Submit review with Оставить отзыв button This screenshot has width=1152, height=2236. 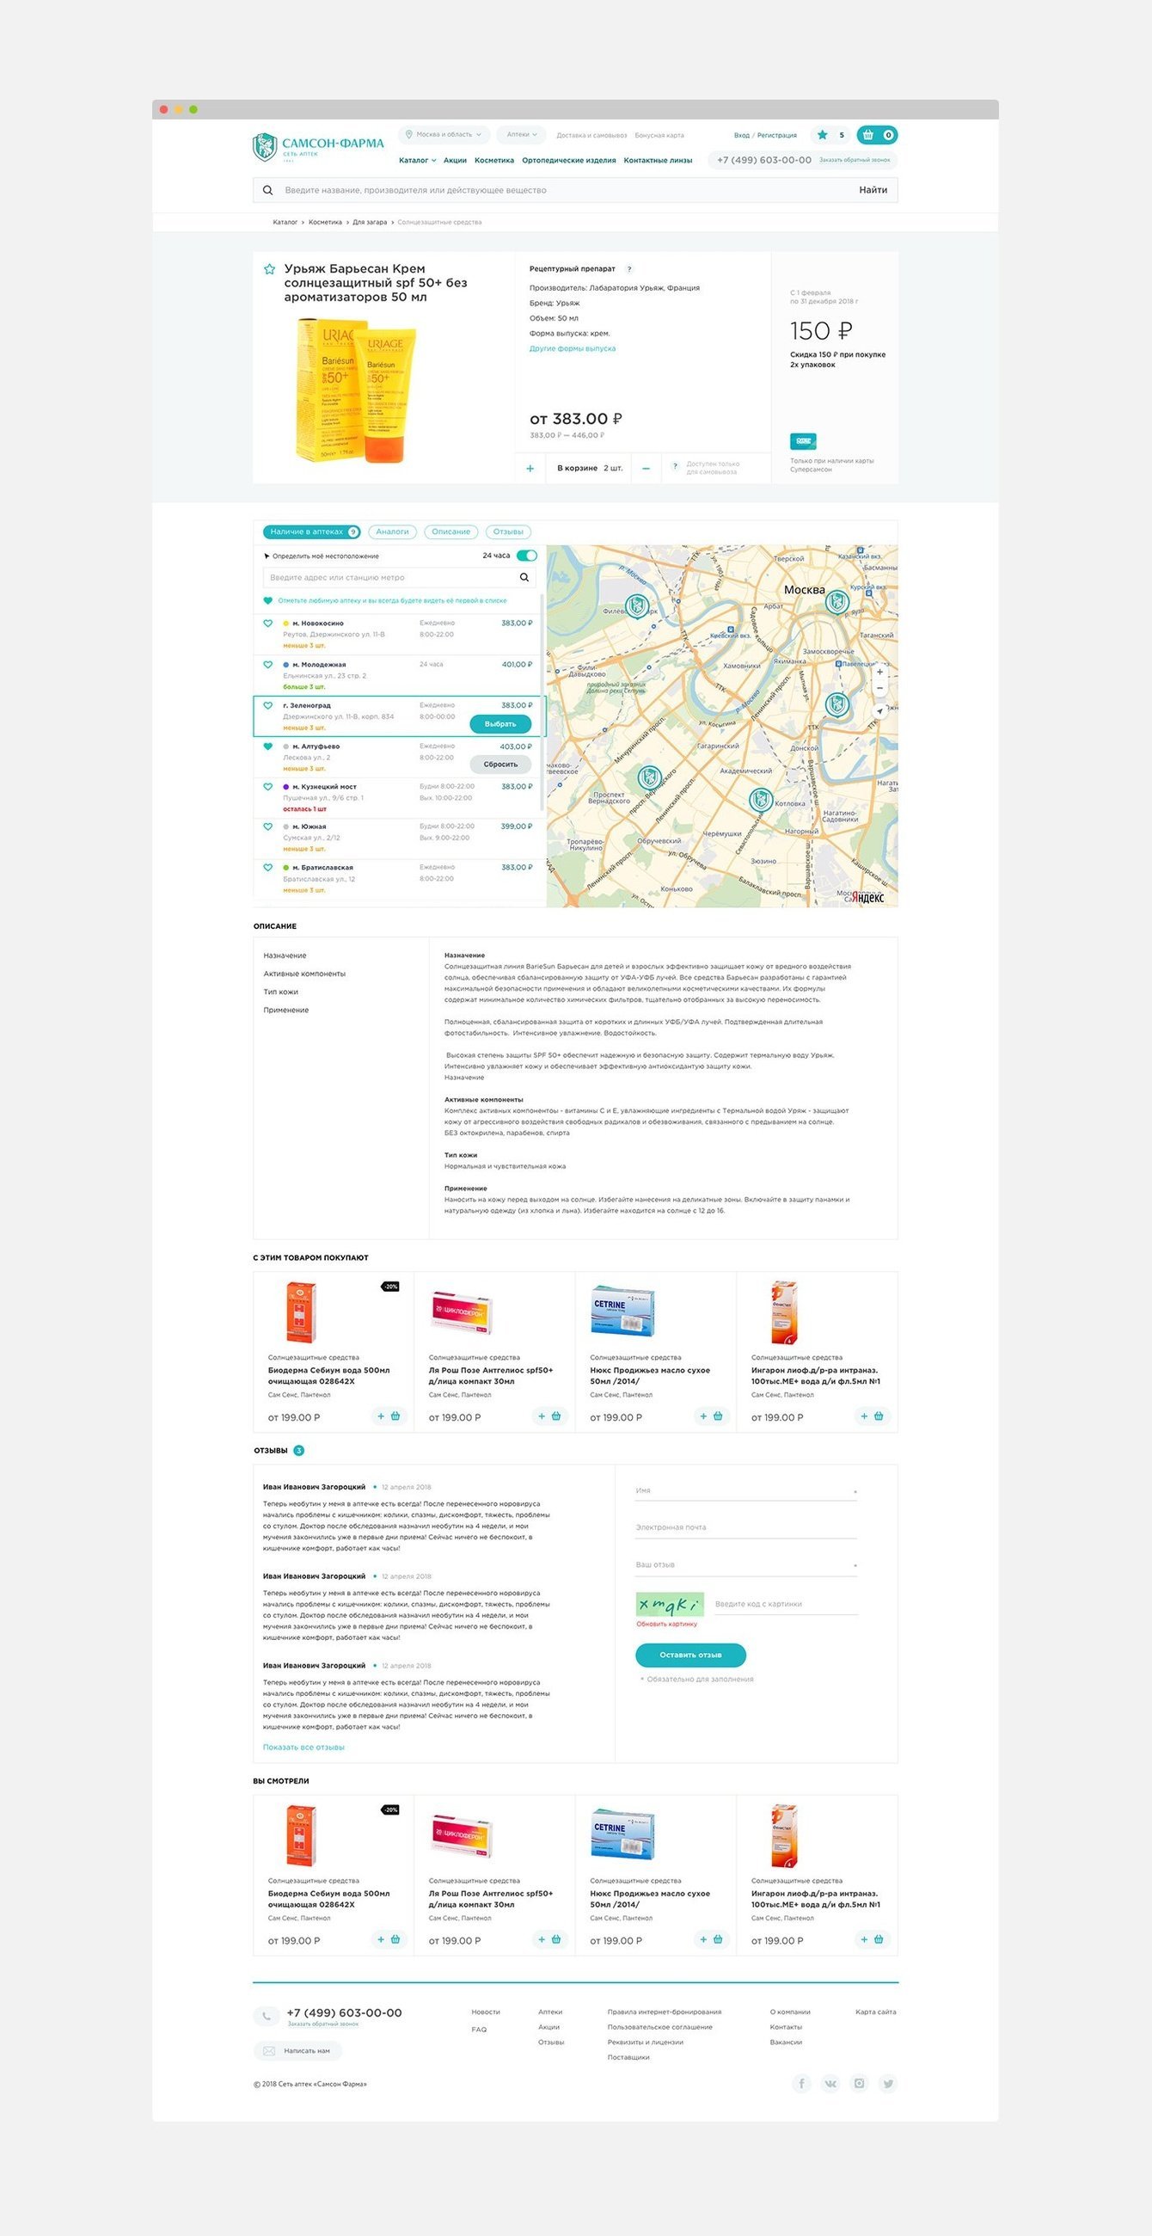click(x=690, y=1655)
